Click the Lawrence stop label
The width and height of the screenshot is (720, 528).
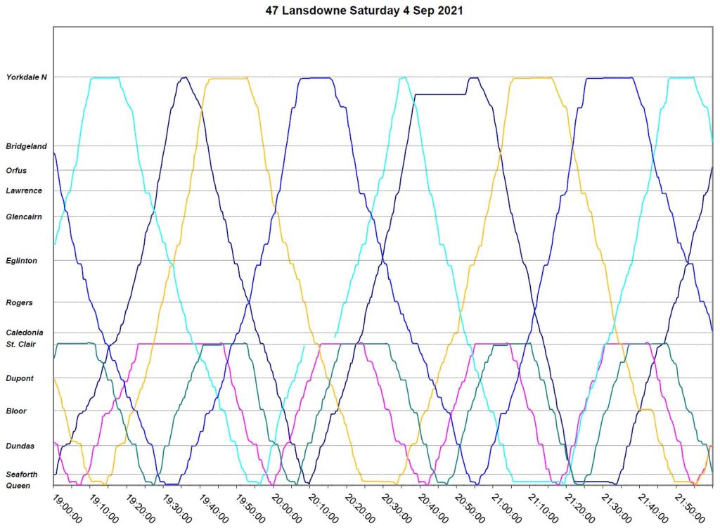coord(24,191)
